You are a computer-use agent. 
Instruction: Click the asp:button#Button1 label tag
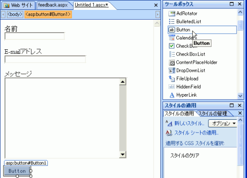click(26, 163)
